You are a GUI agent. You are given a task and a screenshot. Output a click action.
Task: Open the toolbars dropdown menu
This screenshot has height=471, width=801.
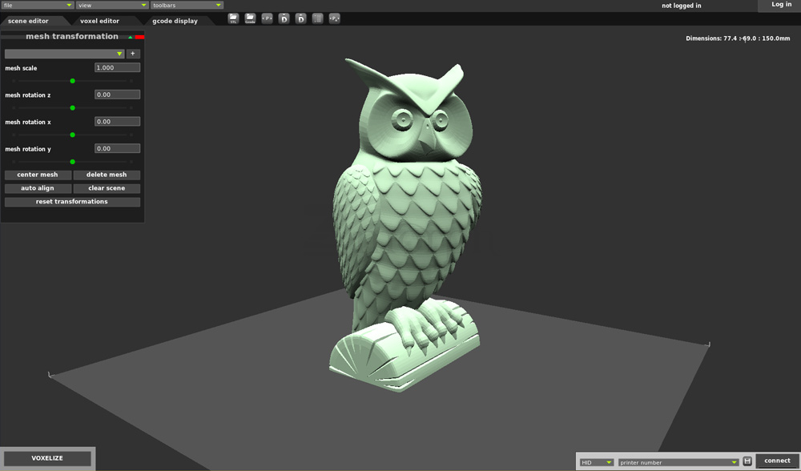point(186,6)
